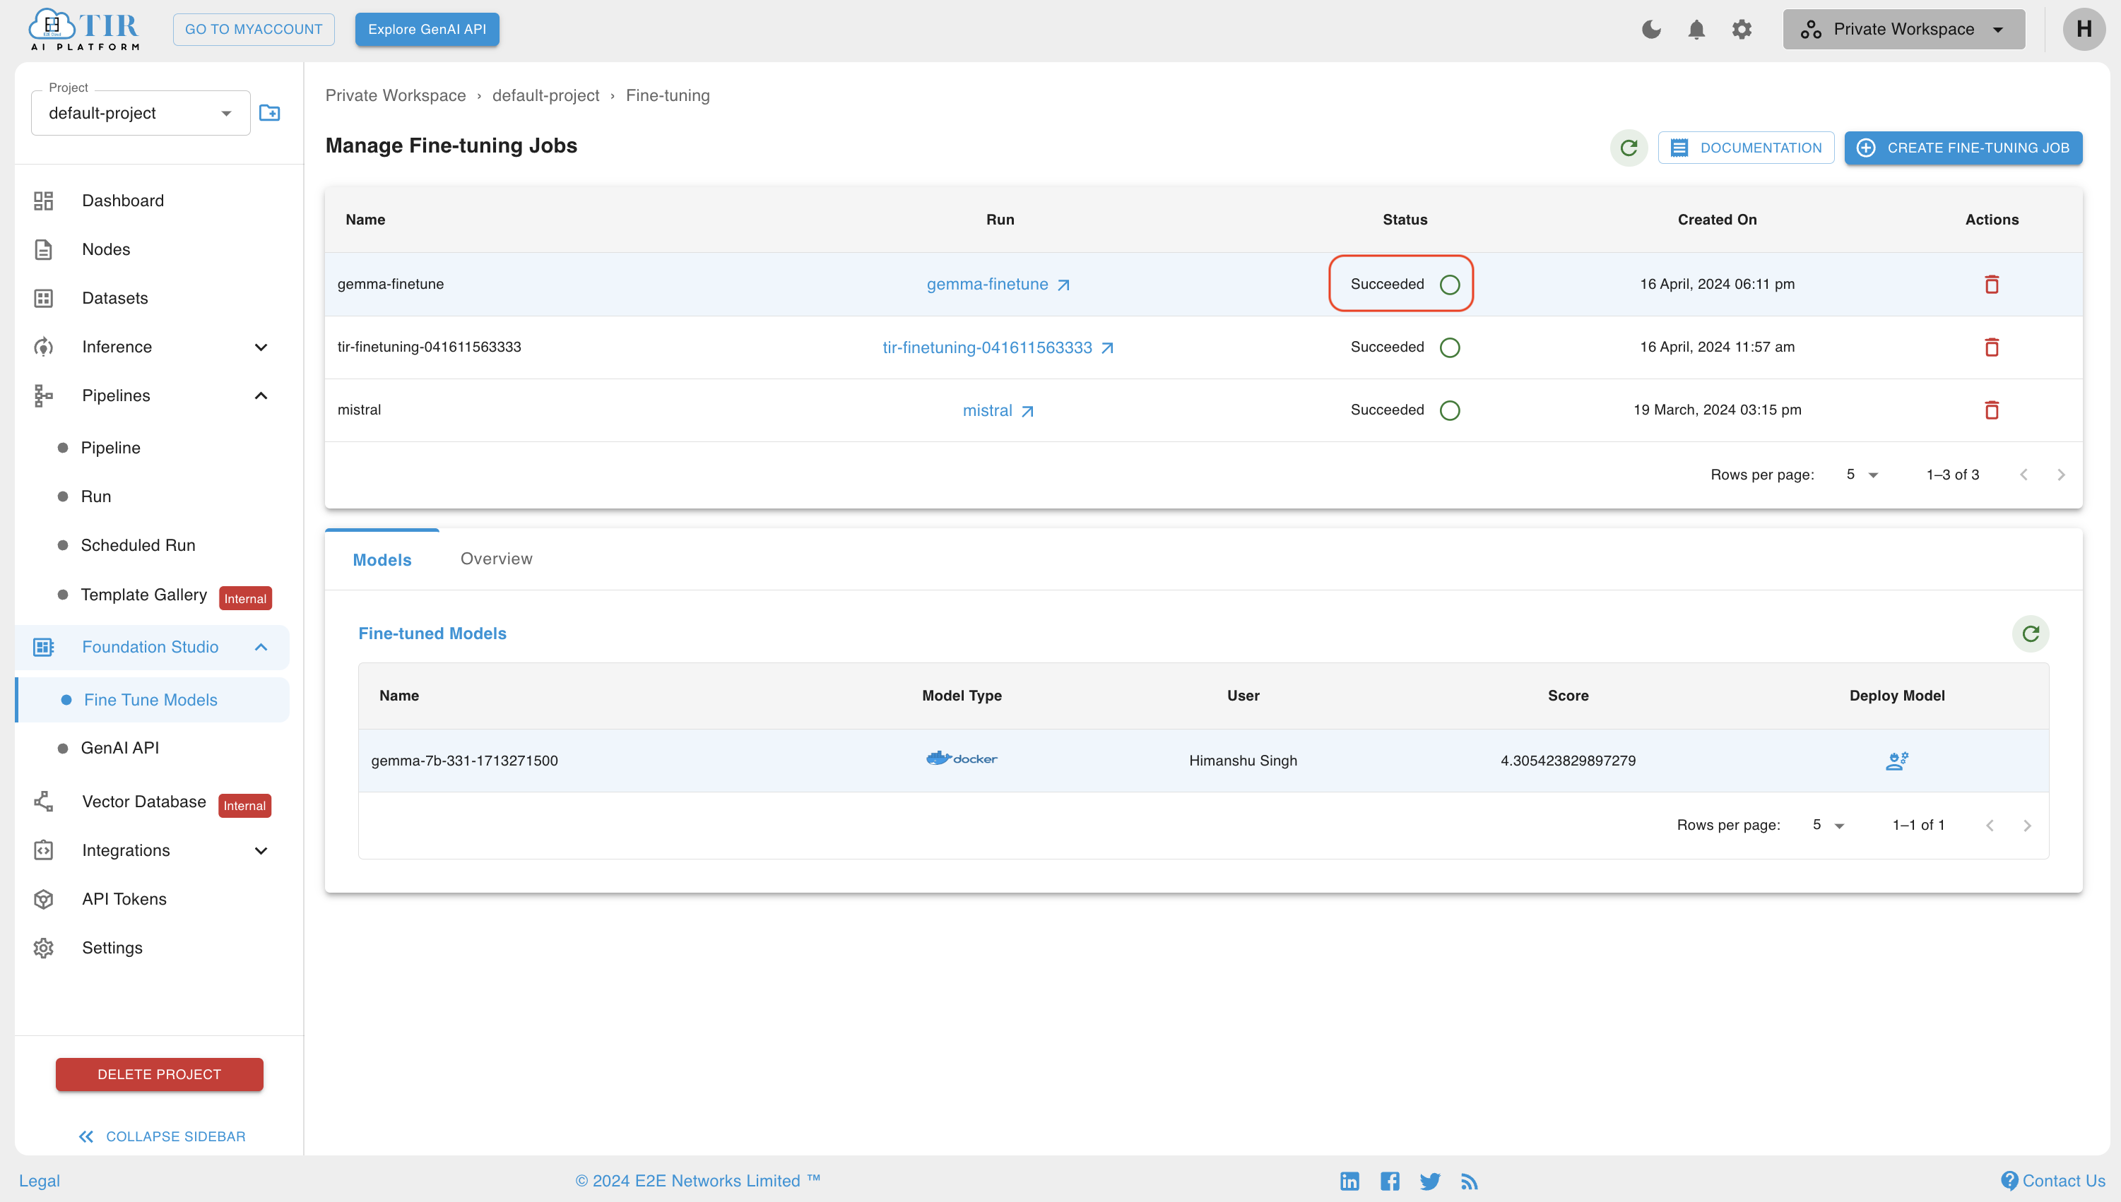Toggle dark mode moon icon
Screen dimensions: 2121x1202
[1651, 30]
